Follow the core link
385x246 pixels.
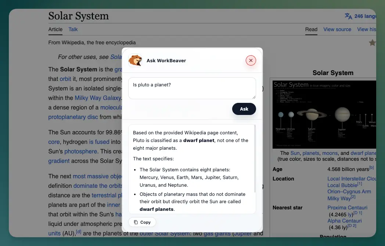pos(54,142)
